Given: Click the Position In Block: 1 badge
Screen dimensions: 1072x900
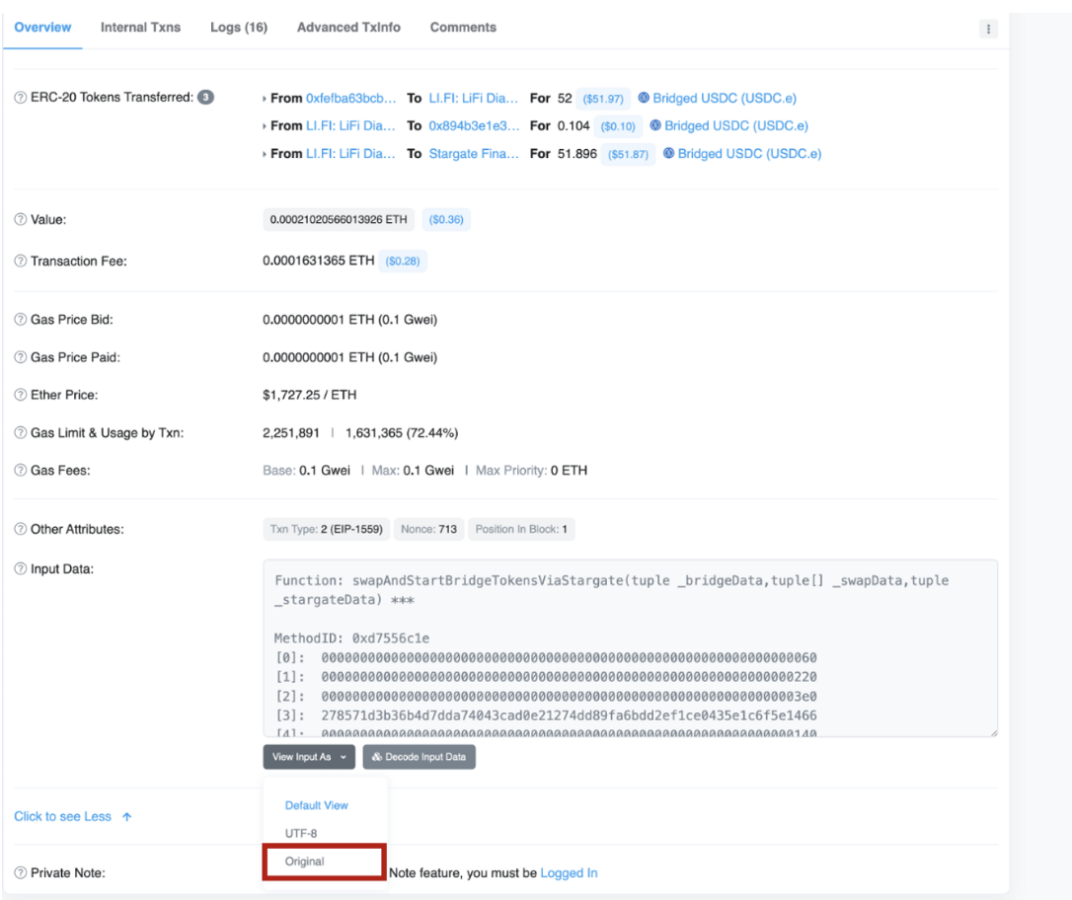Looking at the screenshot, I should tap(521, 529).
